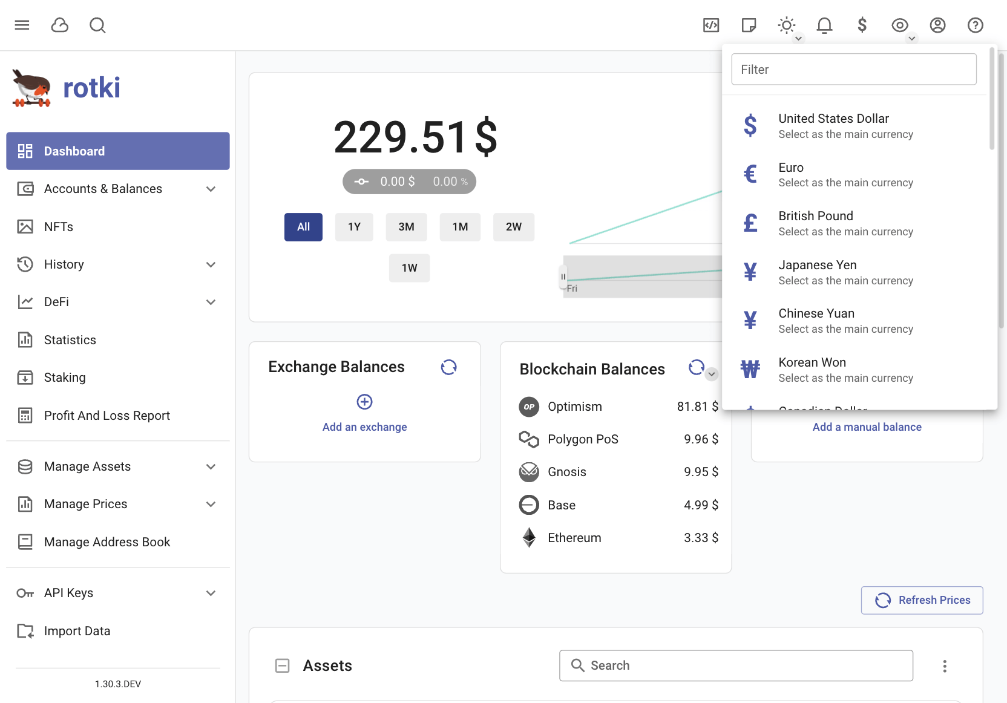The height and width of the screenshot is (703, 1007).
Task: Click the dollar currency selector icon
Action: coord(862,25)
